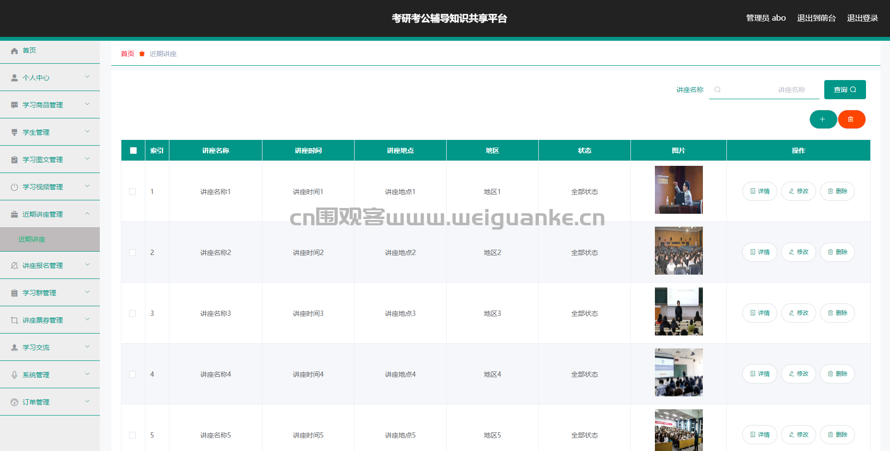Open the 学习交流 sidebar menu
Image resolution: width=890 pixels, height=451 pixels.
[x=36, y=347]
